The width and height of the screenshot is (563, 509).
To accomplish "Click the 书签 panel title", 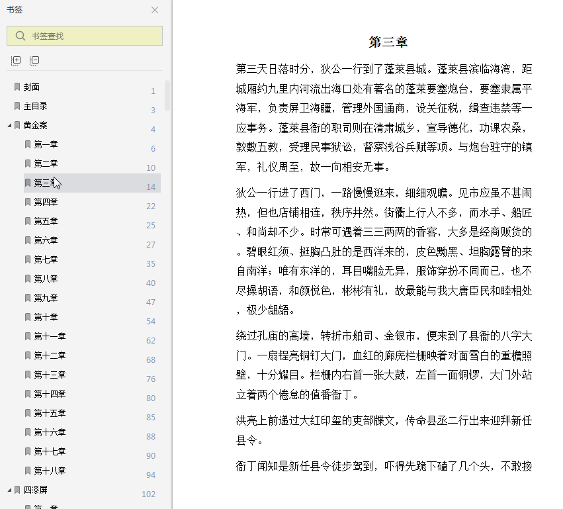I will coord(15,10).
